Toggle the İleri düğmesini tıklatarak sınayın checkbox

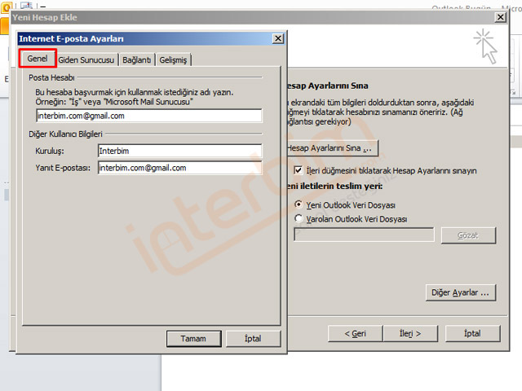pyautogui.click(x=299, y=171)
